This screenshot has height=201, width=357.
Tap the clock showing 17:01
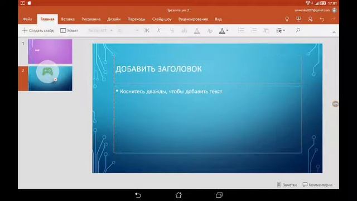pos(332,3)
